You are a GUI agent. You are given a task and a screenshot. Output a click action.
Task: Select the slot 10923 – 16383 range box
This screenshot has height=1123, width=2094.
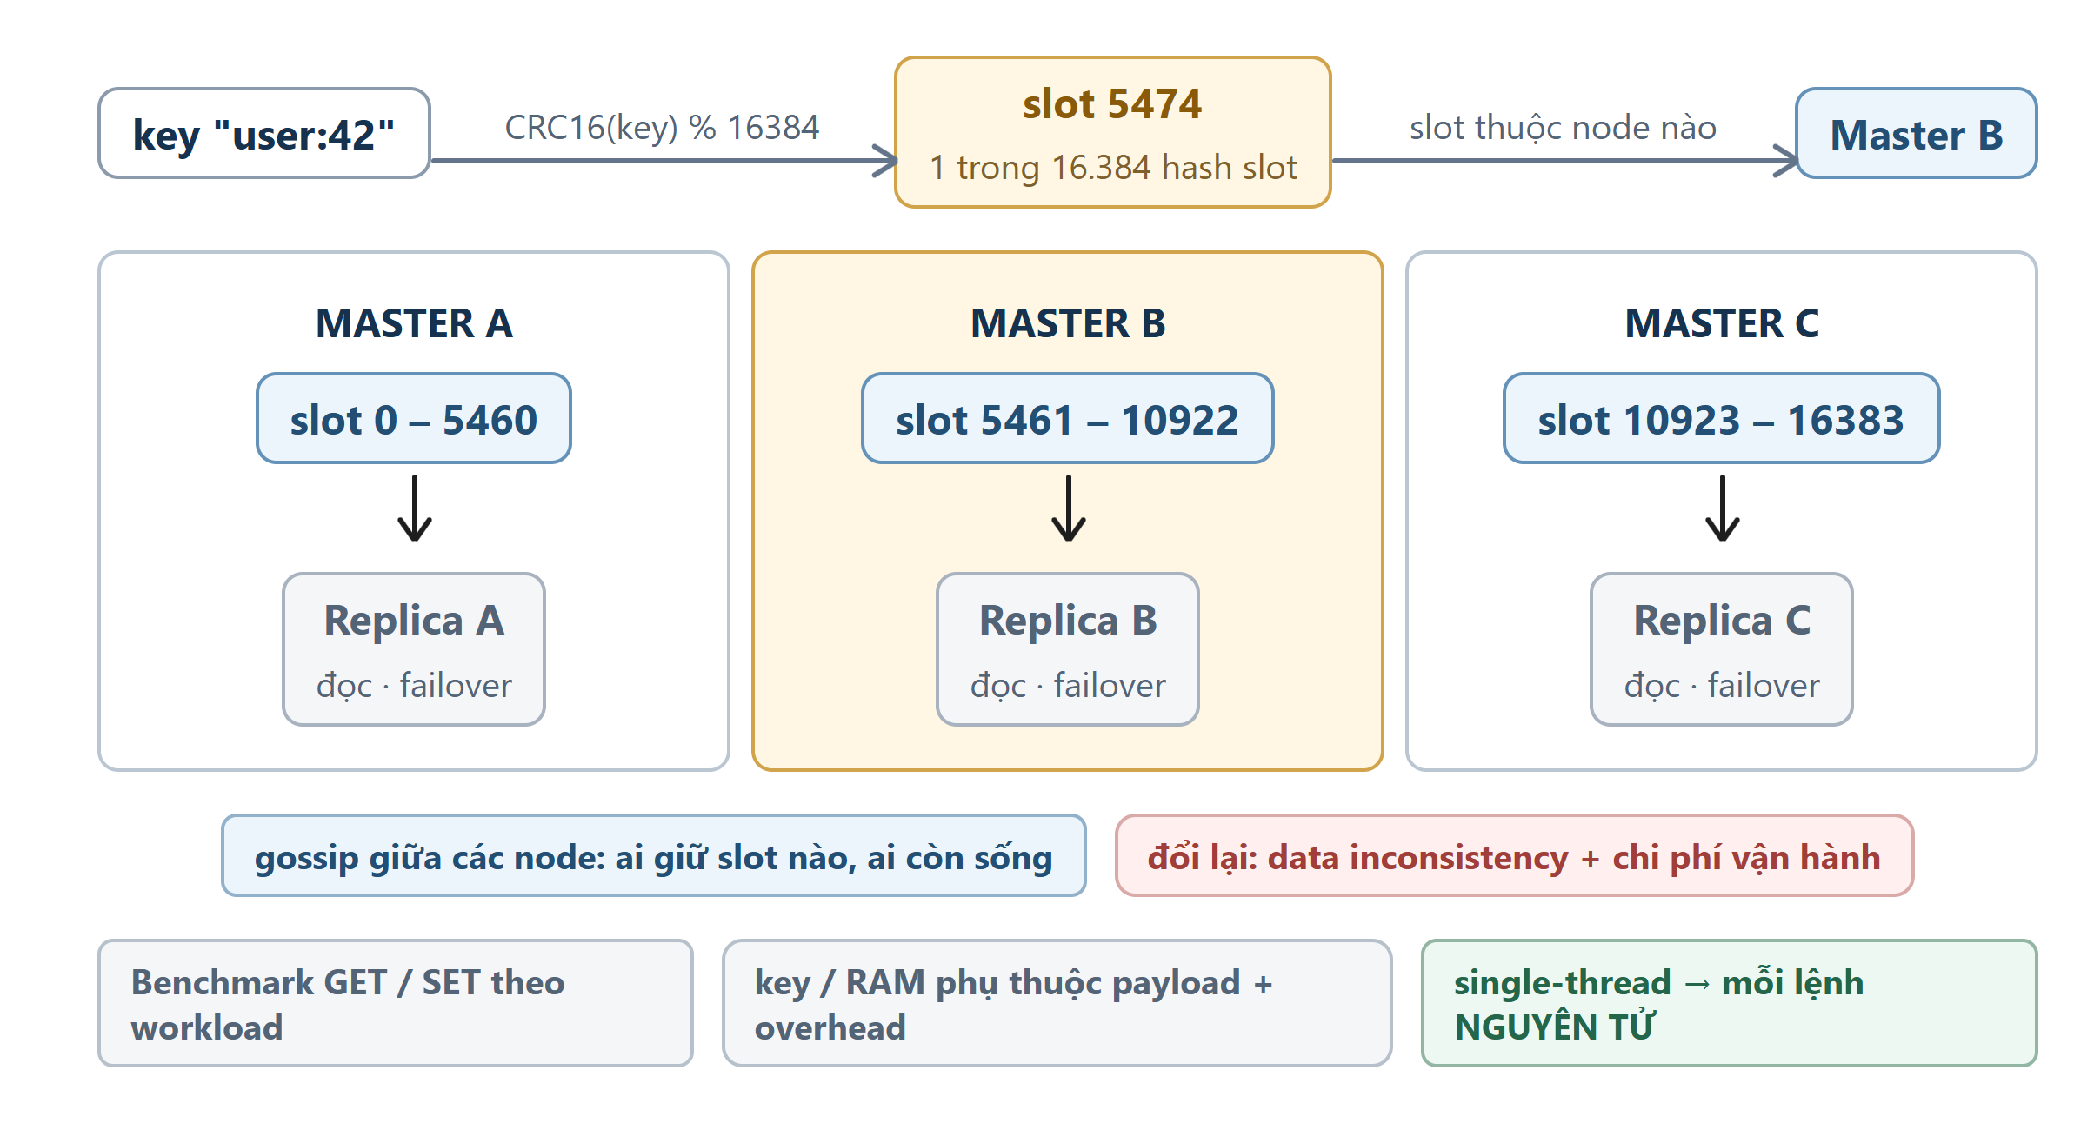1722,419
